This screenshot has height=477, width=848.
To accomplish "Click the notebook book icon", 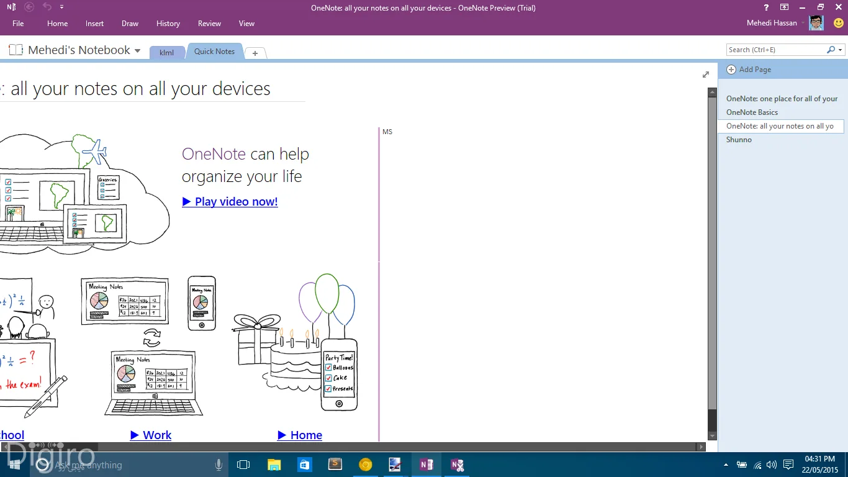I will 16,50.
